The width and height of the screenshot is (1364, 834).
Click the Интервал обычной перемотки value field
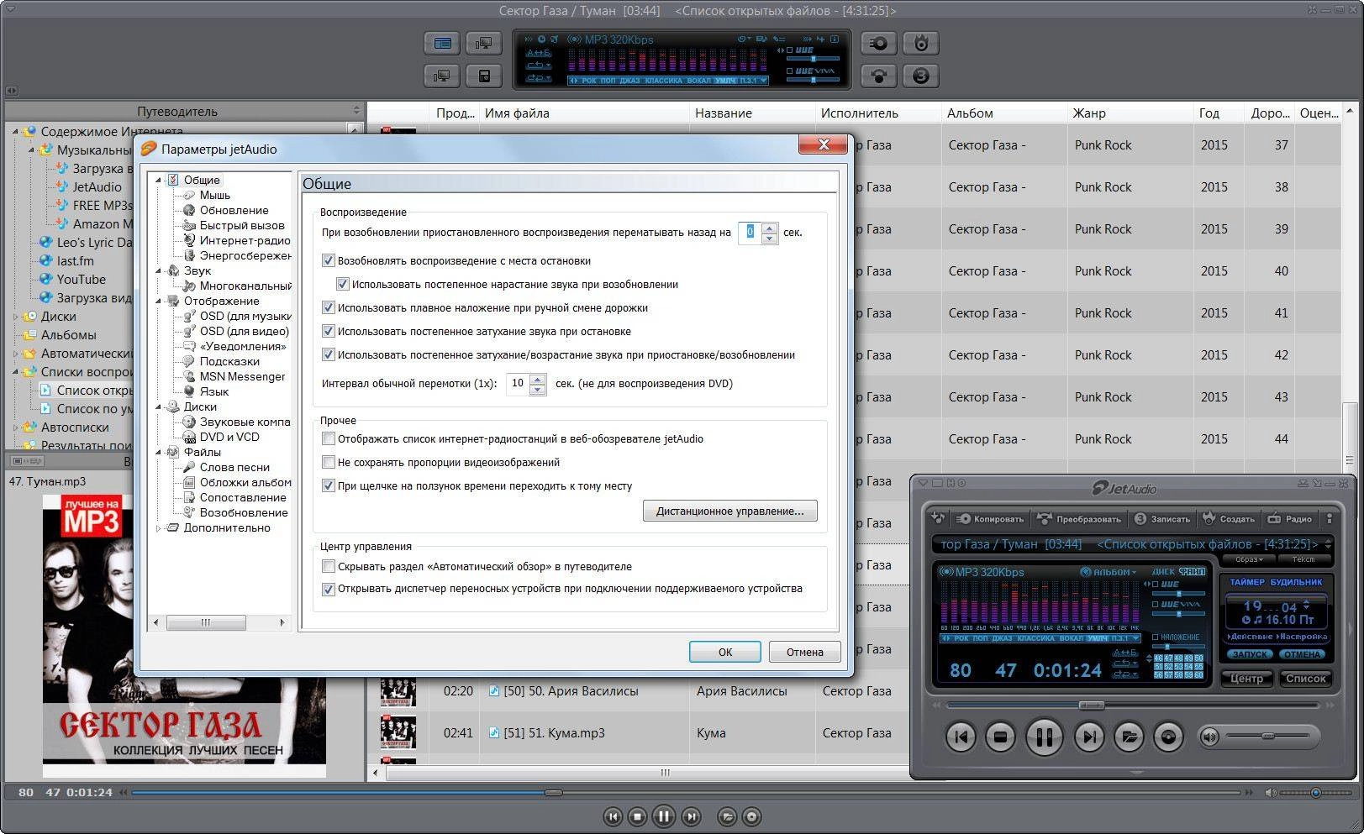pyautogui.click(x=518, y=384)
